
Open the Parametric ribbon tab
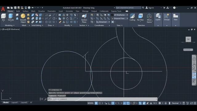(52, 11)
